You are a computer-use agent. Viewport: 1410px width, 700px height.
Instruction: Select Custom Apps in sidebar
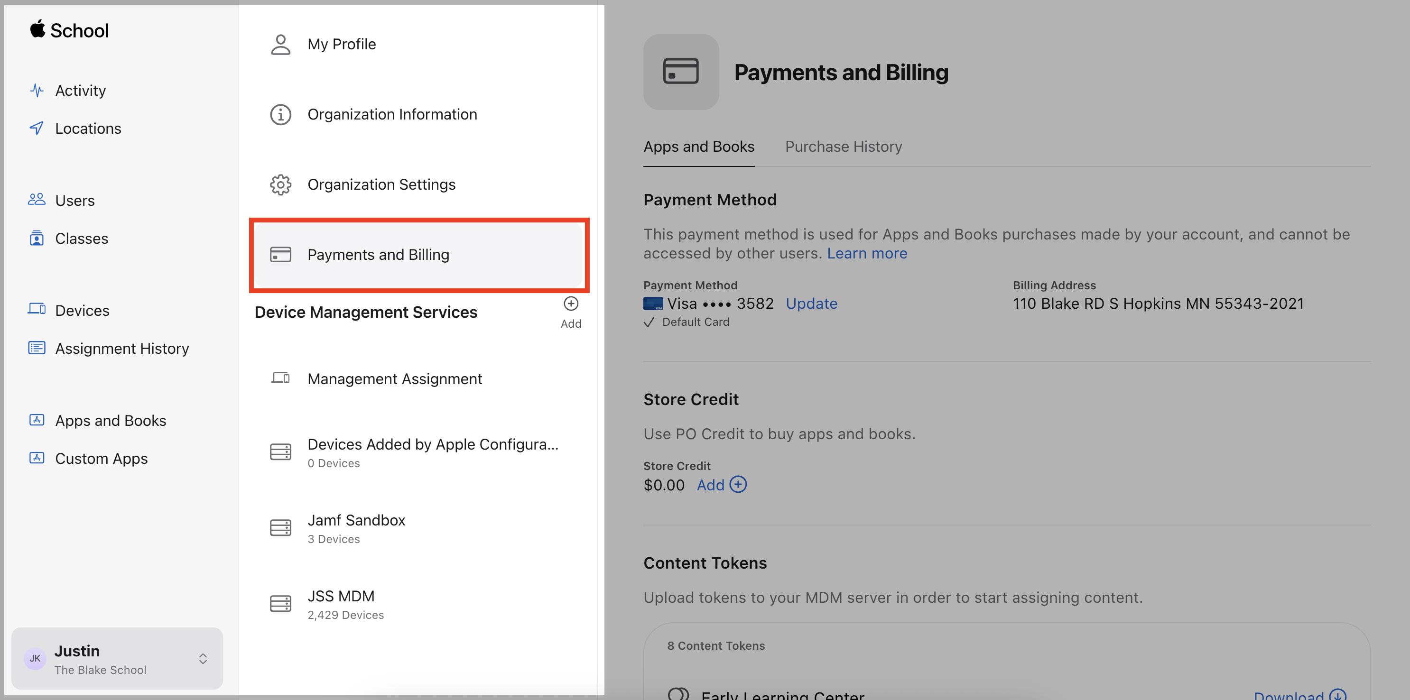pyautogui.click(x=101, y=459)
